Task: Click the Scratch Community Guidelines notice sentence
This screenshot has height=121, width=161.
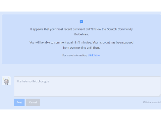Action: coord(82,32)
